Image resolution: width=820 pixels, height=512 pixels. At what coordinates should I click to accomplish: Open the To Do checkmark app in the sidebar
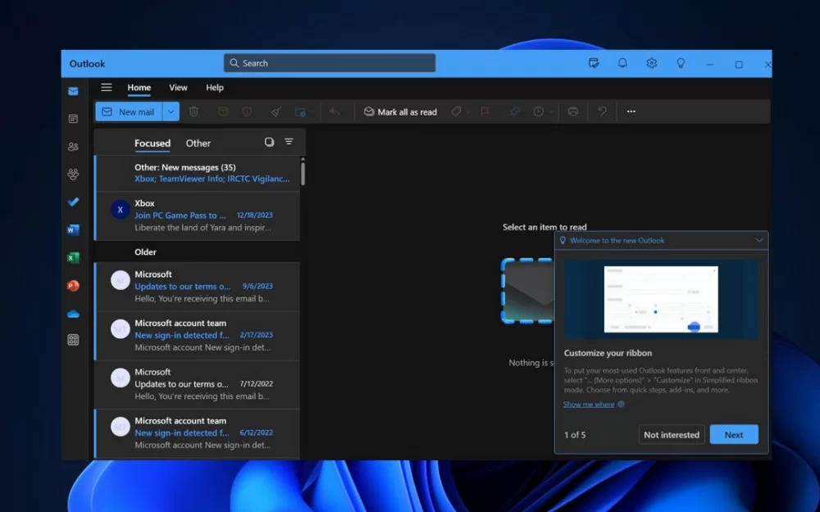click(x=73, y=202)
